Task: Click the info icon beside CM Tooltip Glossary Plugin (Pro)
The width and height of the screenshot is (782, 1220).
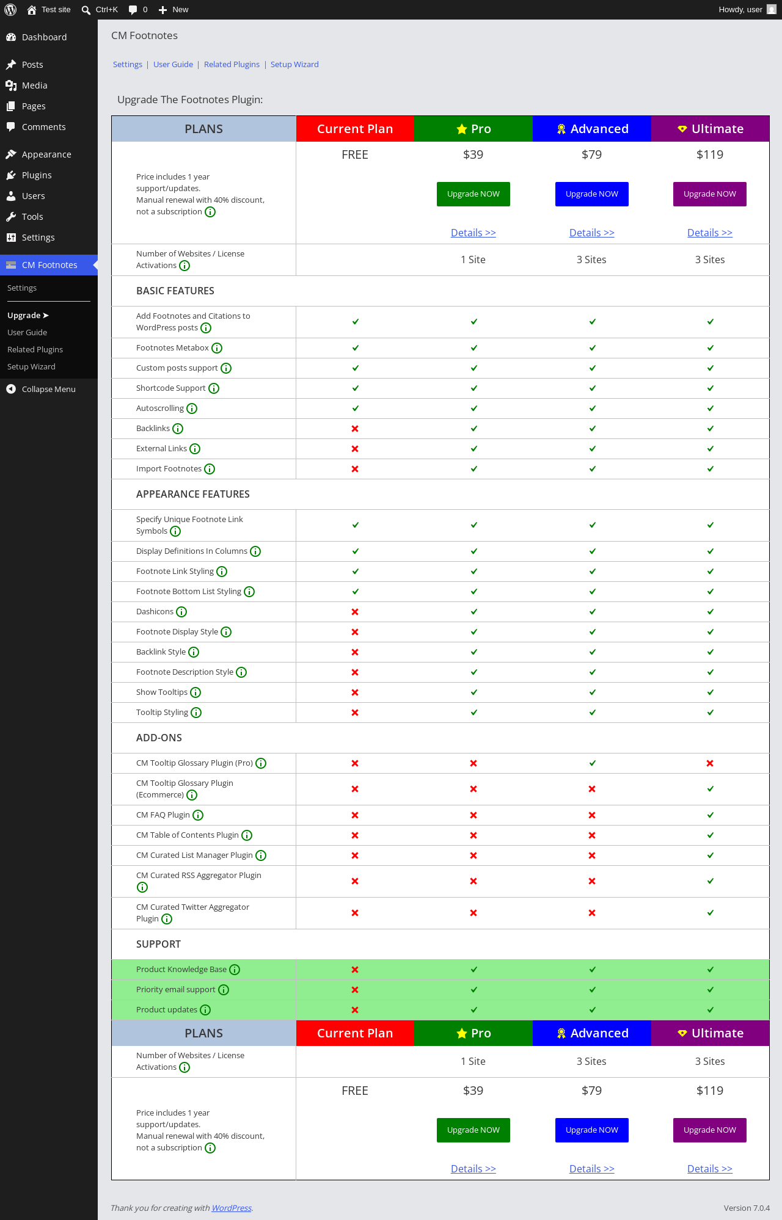Action: click(261, 763)
